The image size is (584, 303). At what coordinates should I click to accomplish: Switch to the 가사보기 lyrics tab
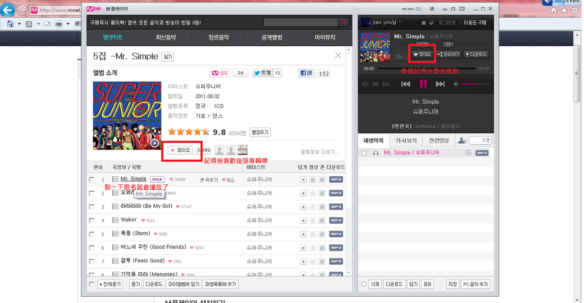click(406, 140)
